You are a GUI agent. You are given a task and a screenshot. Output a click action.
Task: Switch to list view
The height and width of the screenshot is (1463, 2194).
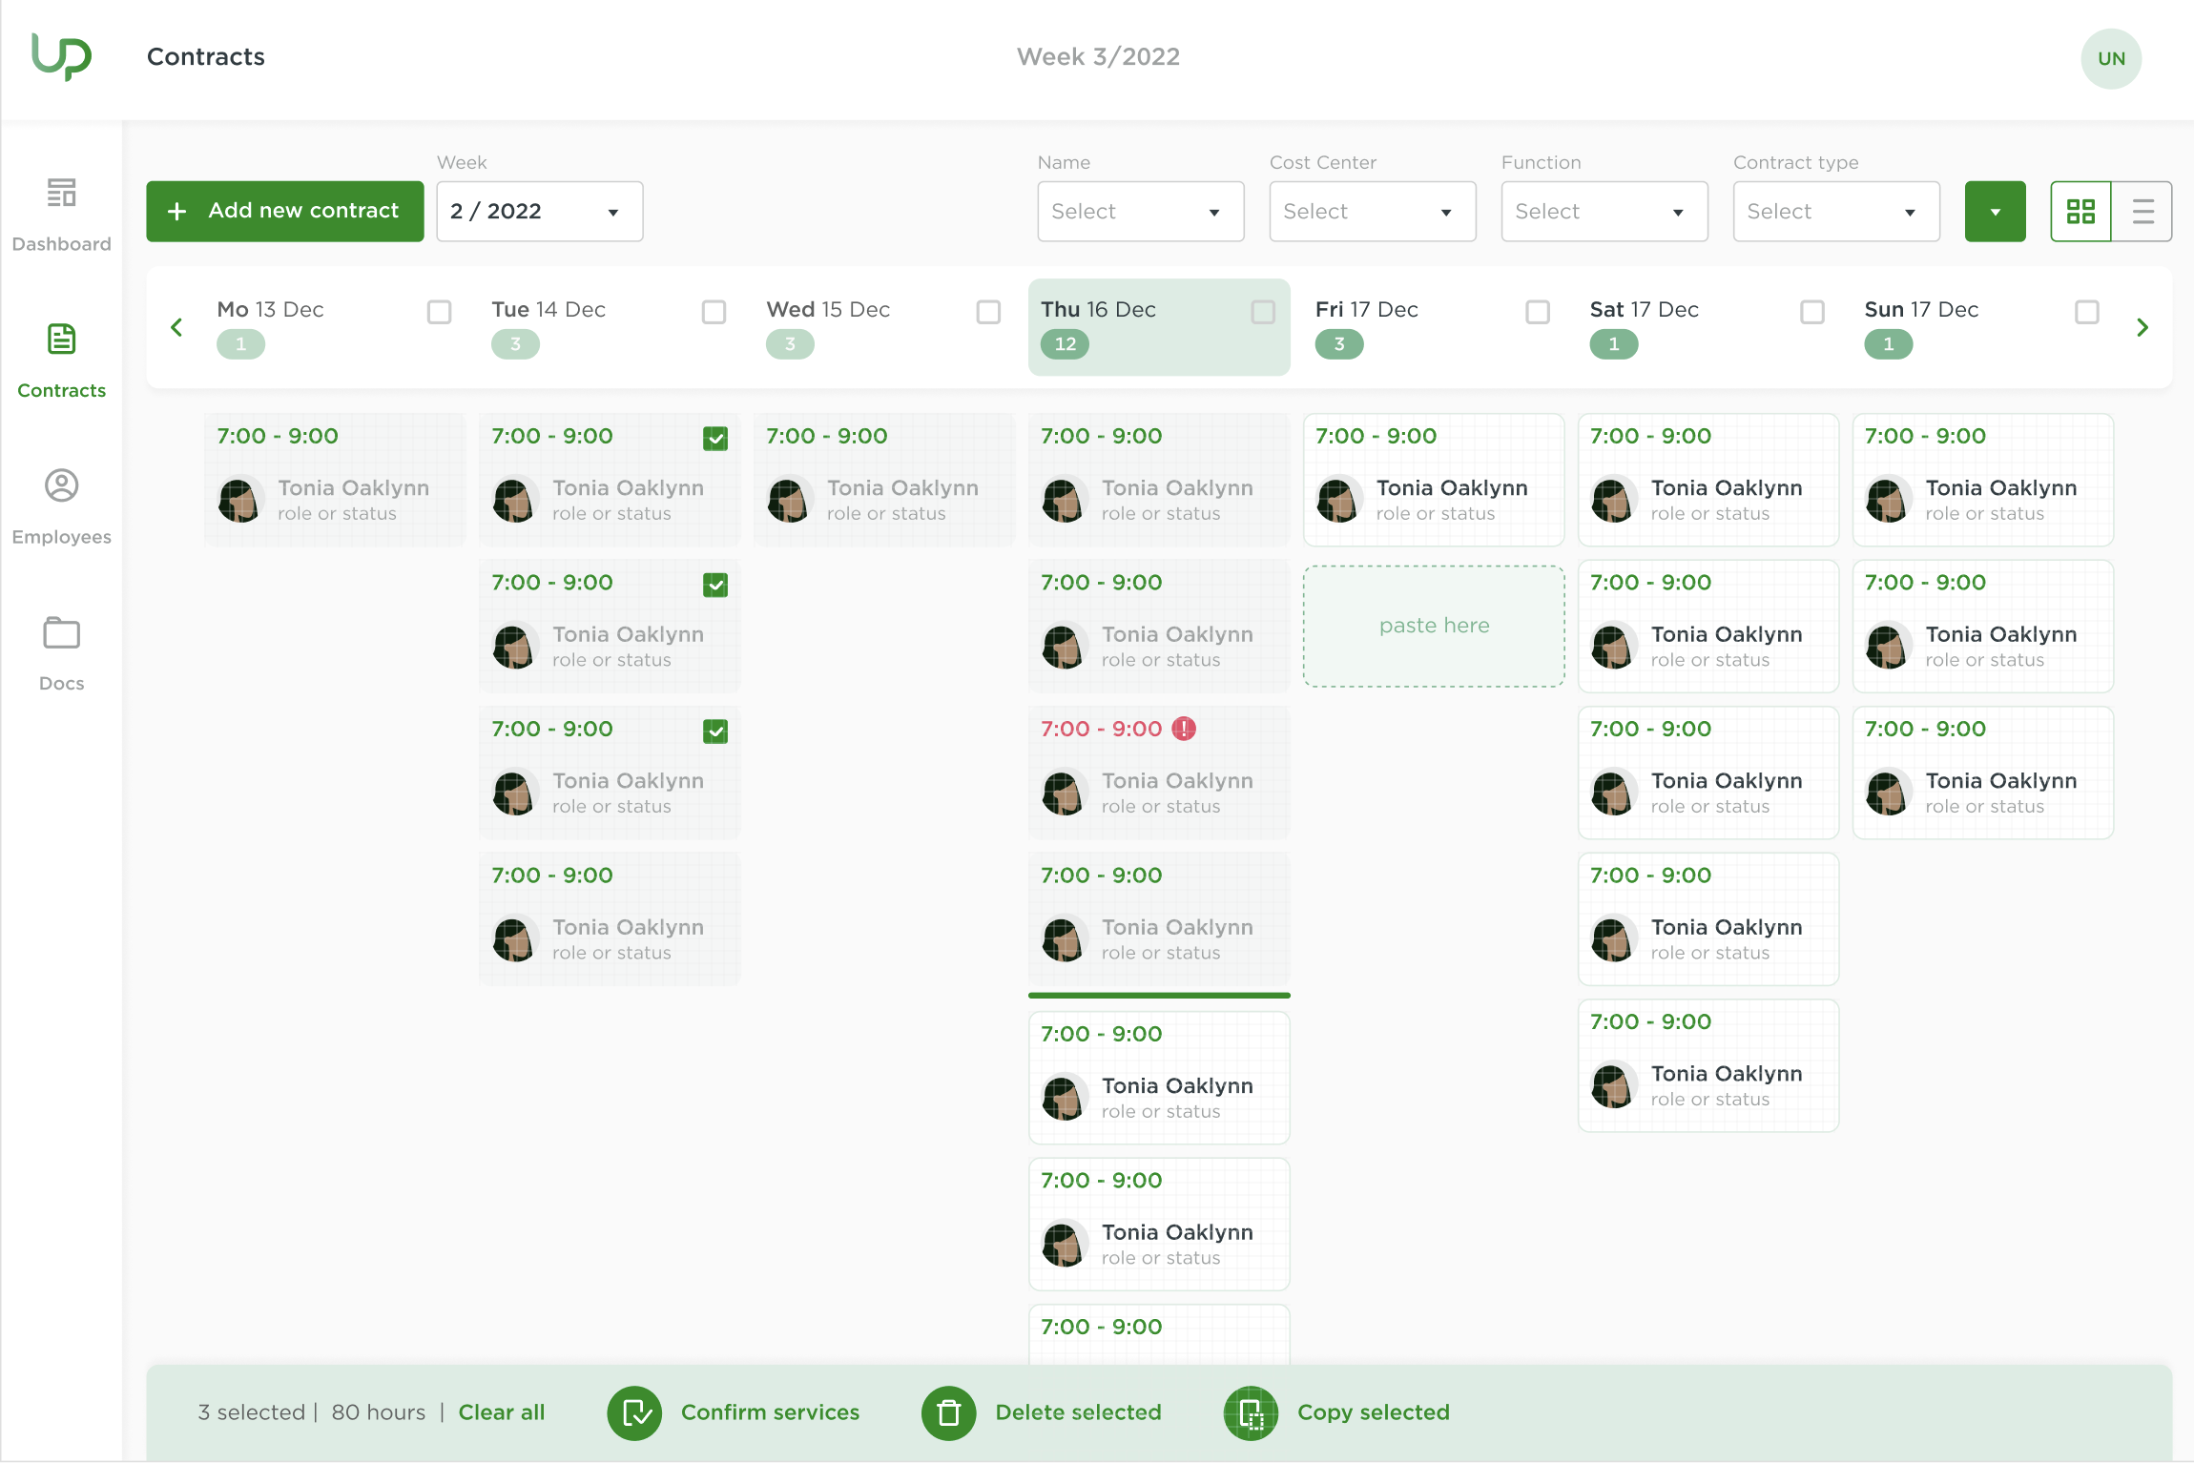2142,212
